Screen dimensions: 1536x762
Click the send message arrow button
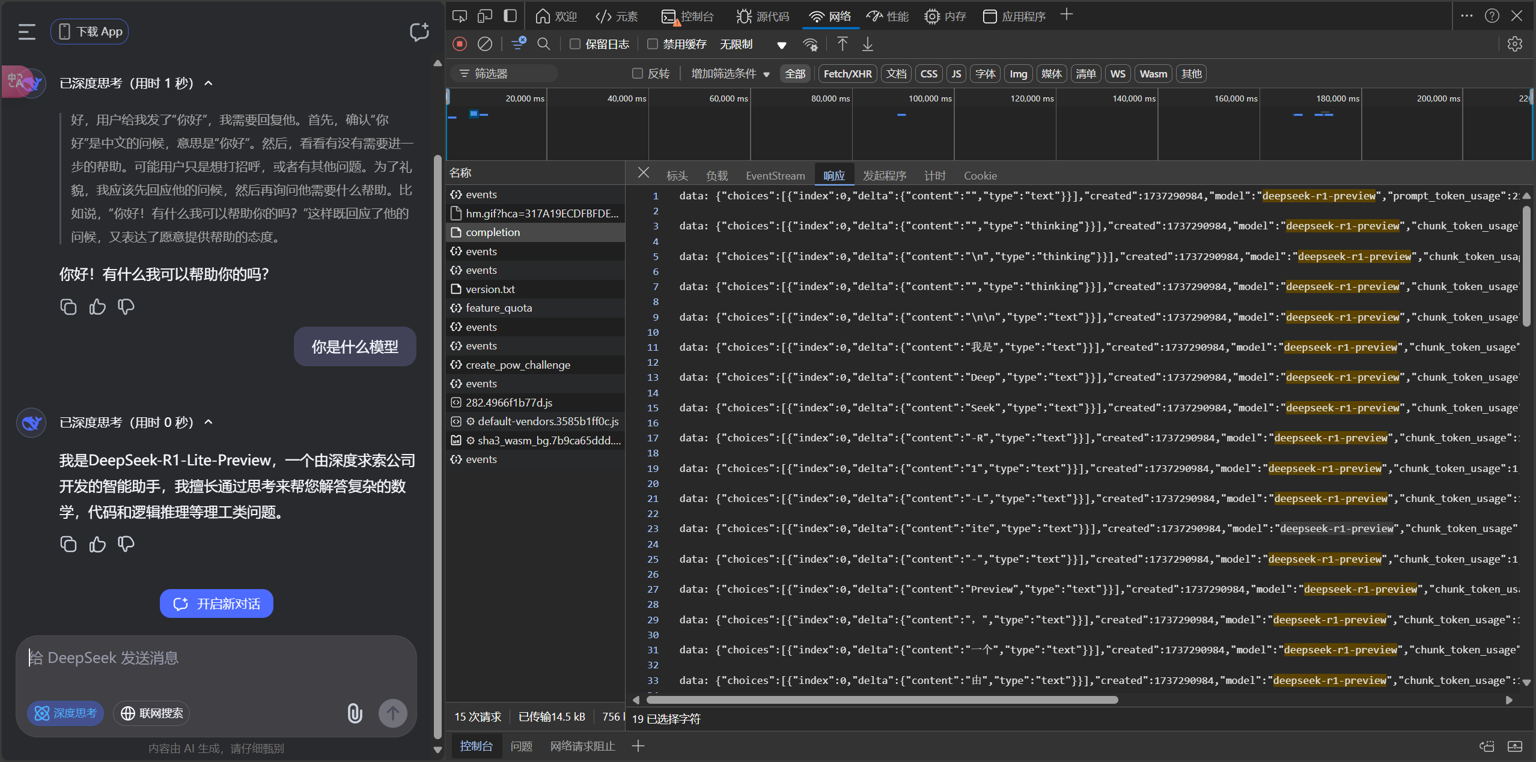[393, 713]
